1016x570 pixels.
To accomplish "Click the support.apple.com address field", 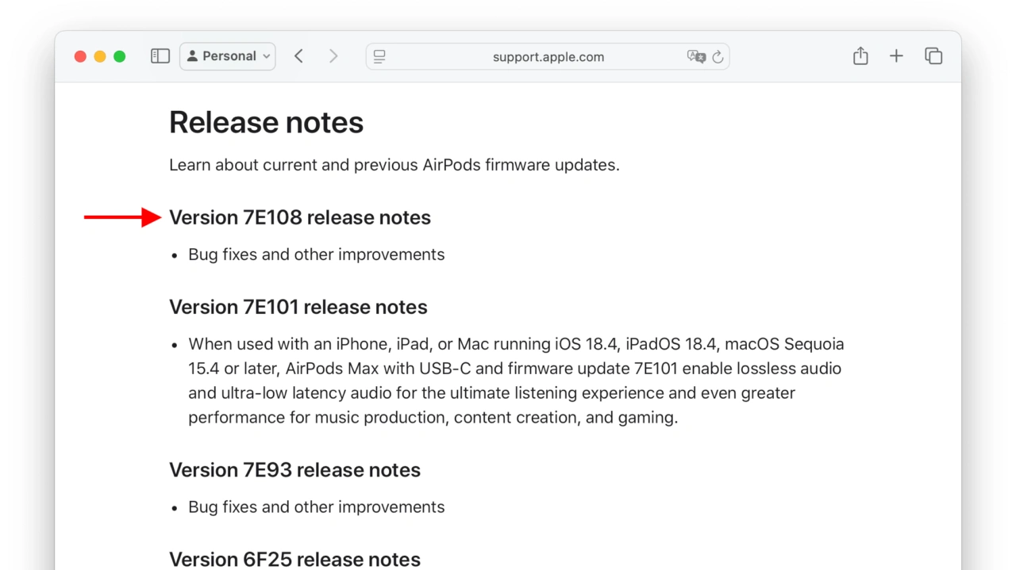I will click(x=548, y=57).
